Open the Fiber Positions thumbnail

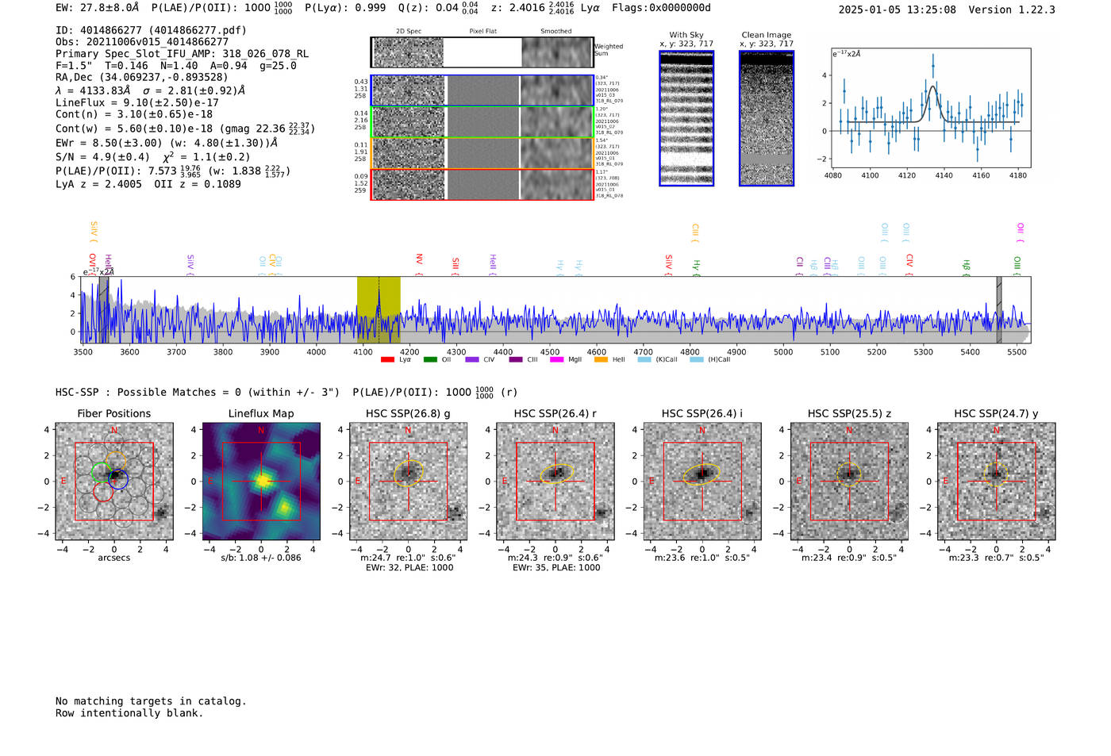click(x=114, y=482)
